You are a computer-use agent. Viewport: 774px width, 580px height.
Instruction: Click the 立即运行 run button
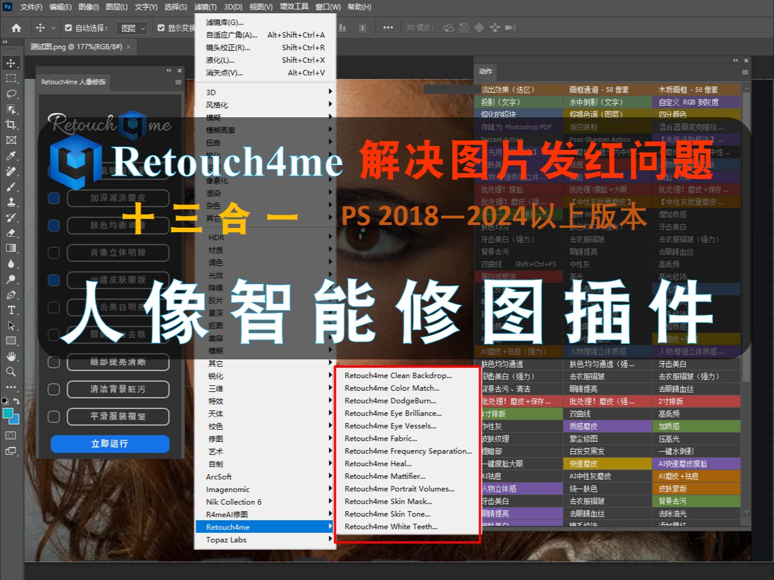coord(110,443)
